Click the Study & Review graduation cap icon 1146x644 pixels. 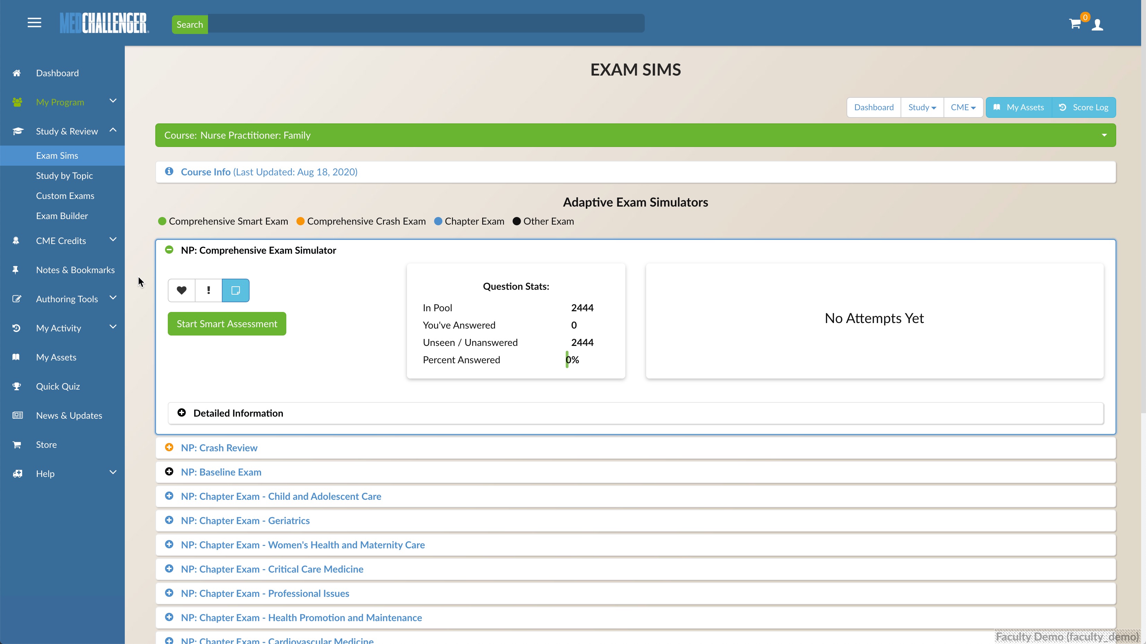18,131
